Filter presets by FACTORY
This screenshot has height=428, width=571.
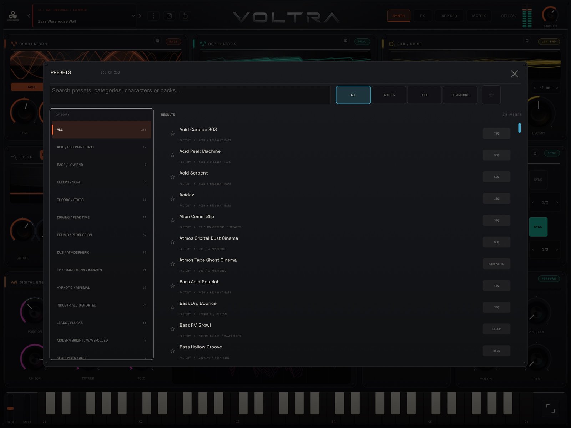[x=389, y=95]
